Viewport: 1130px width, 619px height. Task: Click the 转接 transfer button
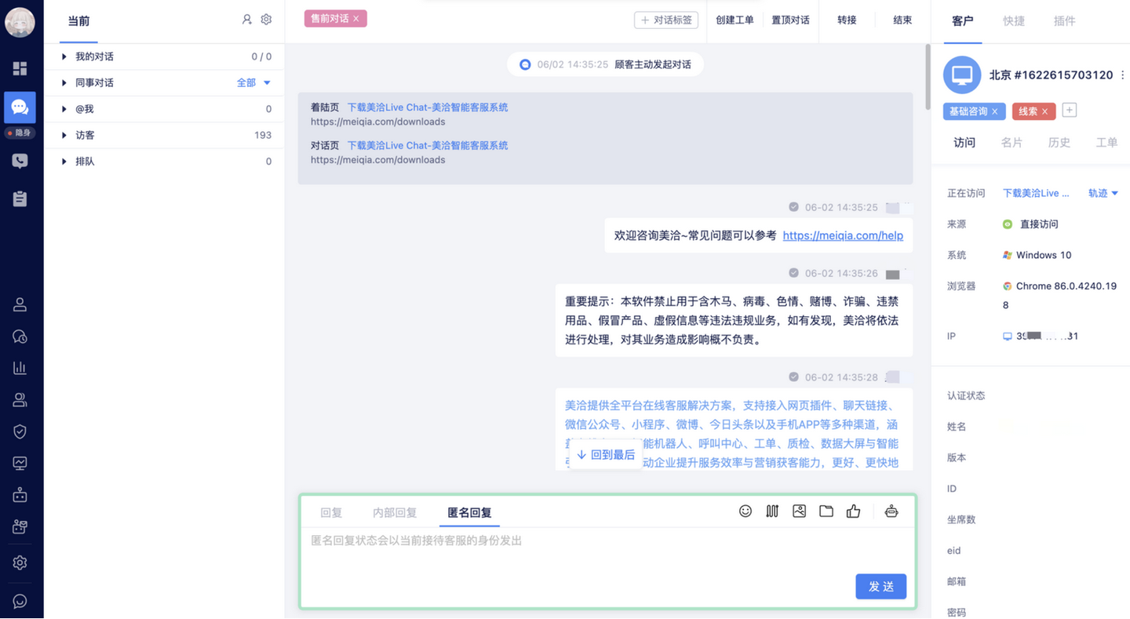[x=847, y=20]
